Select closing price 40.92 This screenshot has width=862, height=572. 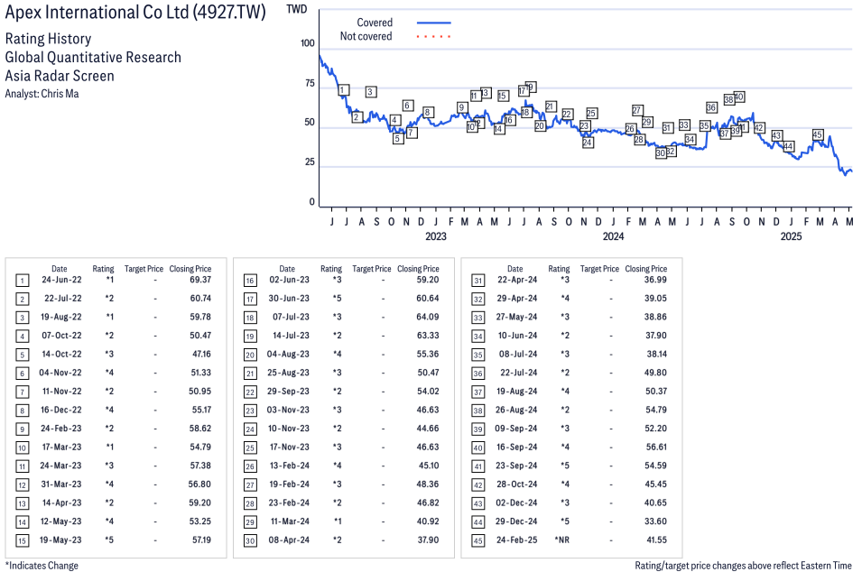(x=428, y=521)
